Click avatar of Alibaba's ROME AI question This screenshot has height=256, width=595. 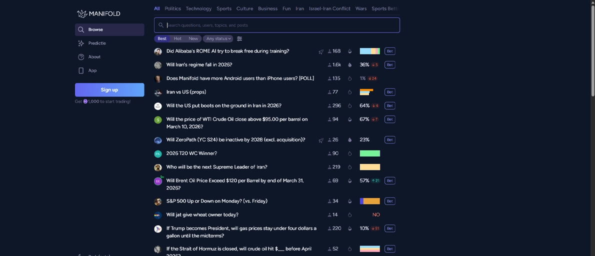[158, 51]
